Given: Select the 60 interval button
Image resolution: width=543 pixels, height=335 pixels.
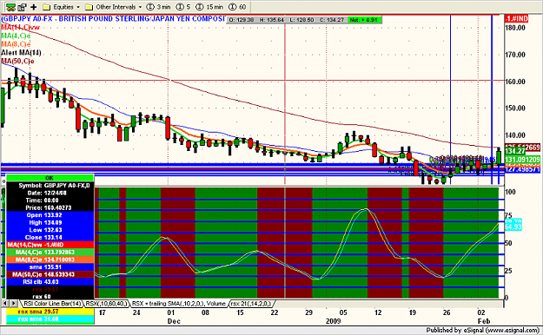Looking at the screenshot, I should 237,7.
